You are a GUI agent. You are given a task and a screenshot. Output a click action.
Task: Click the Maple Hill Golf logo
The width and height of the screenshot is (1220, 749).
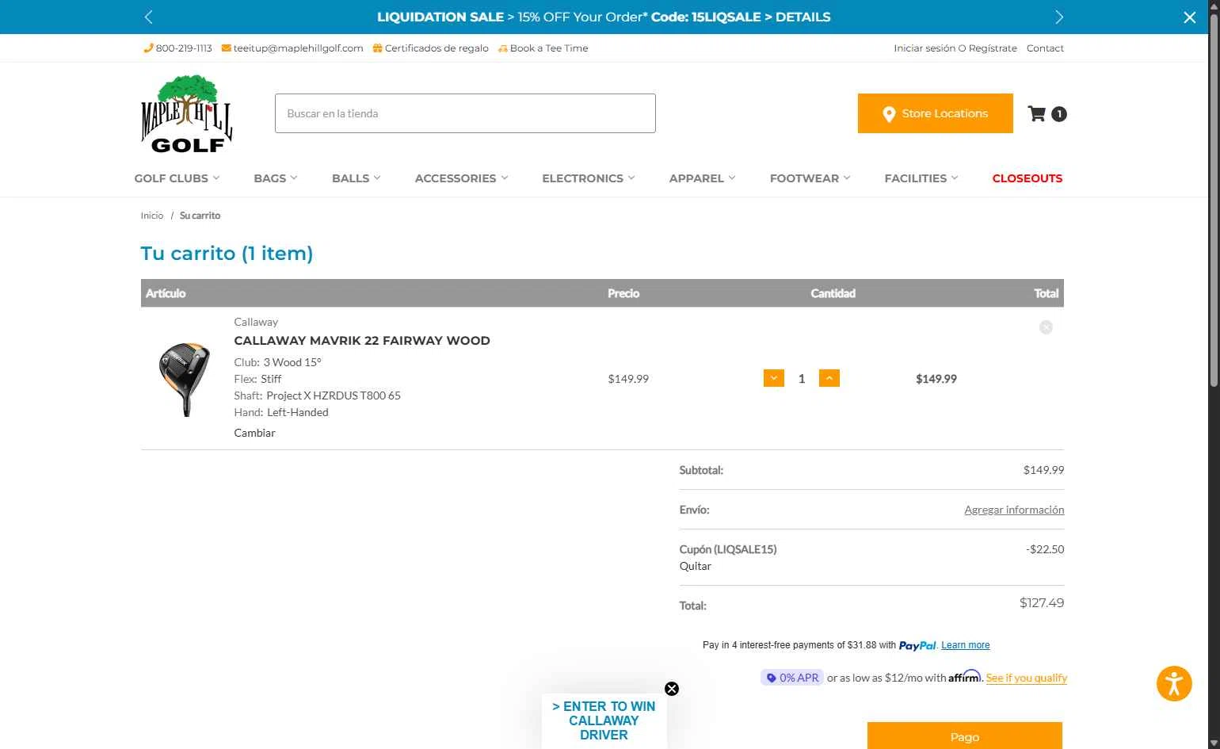click(x=187, y=113)
